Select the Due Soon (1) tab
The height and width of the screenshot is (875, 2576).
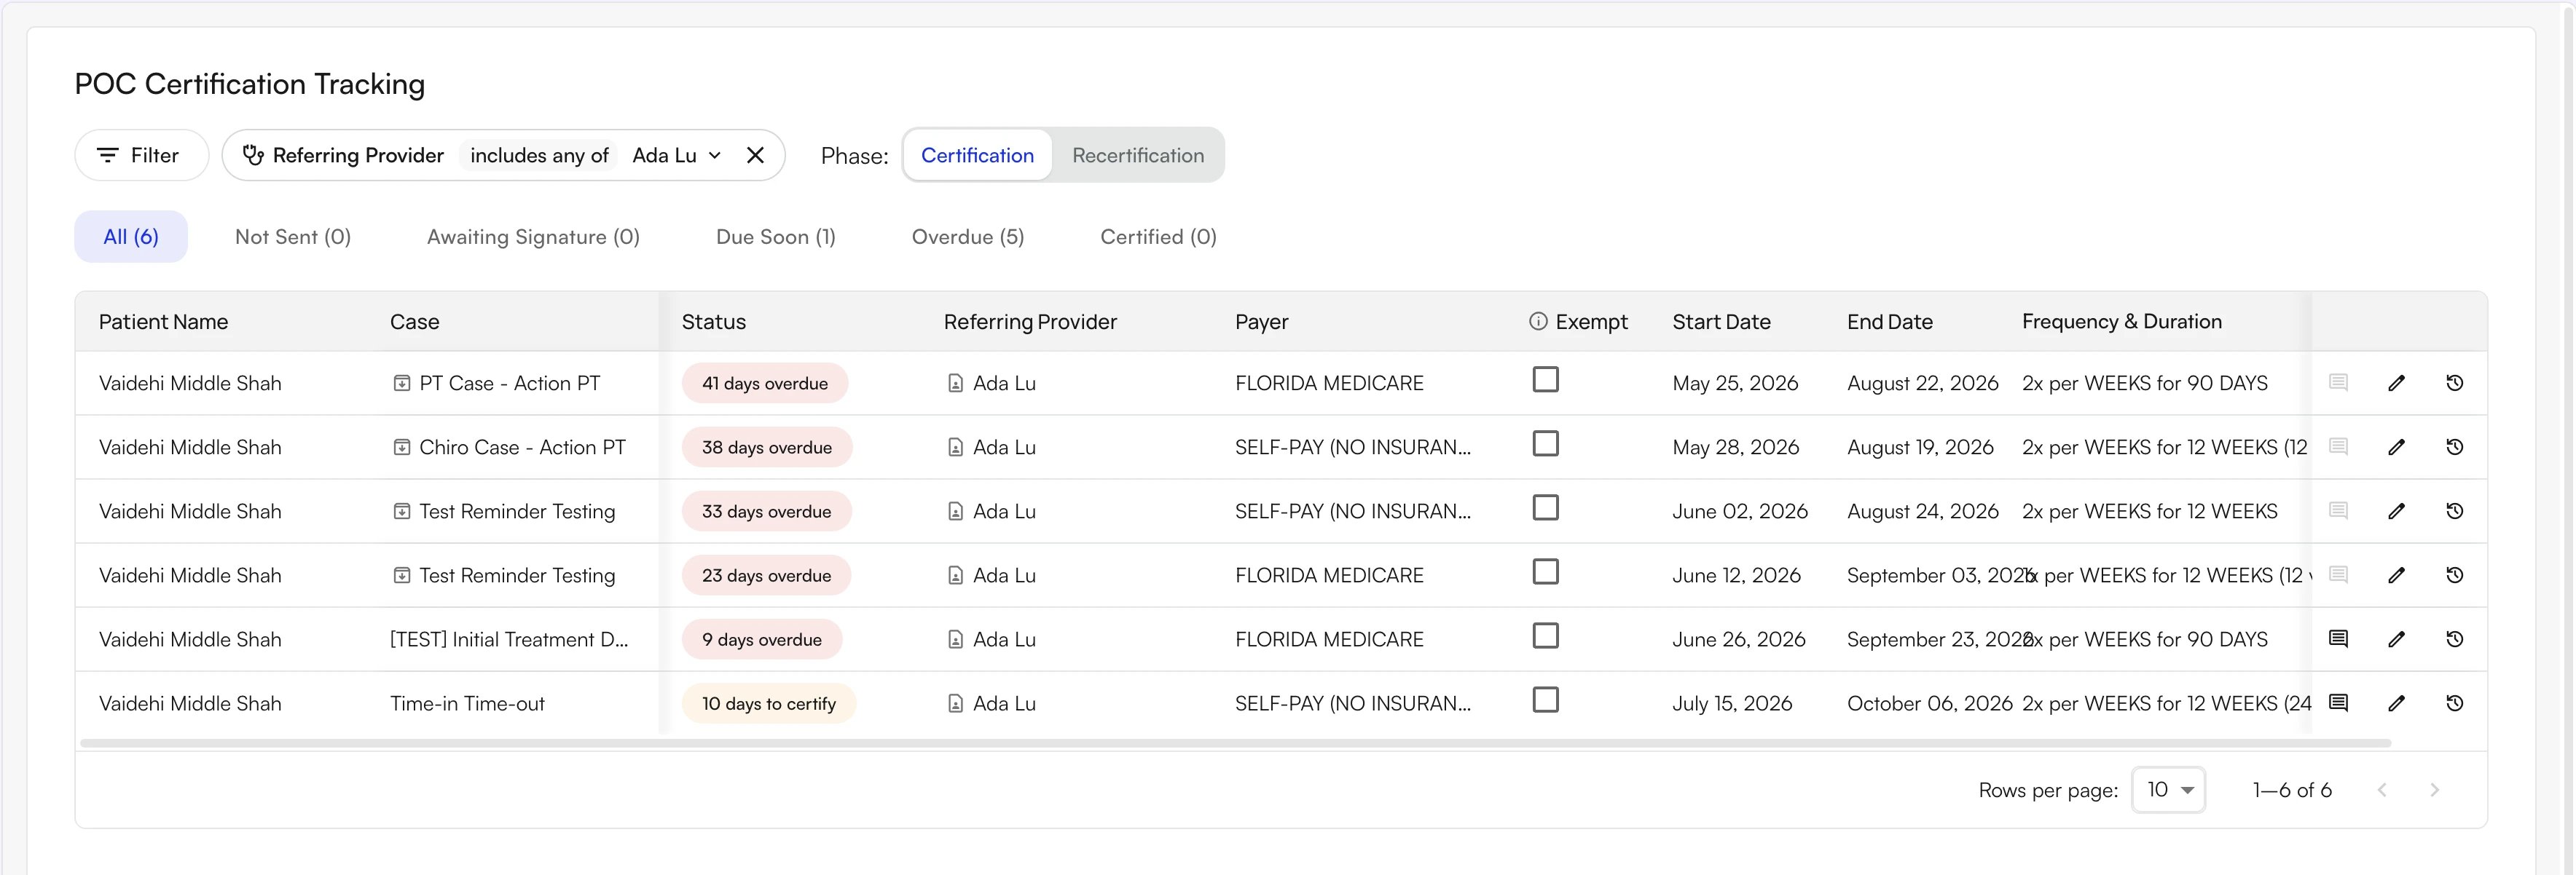[x=776, y=237]
